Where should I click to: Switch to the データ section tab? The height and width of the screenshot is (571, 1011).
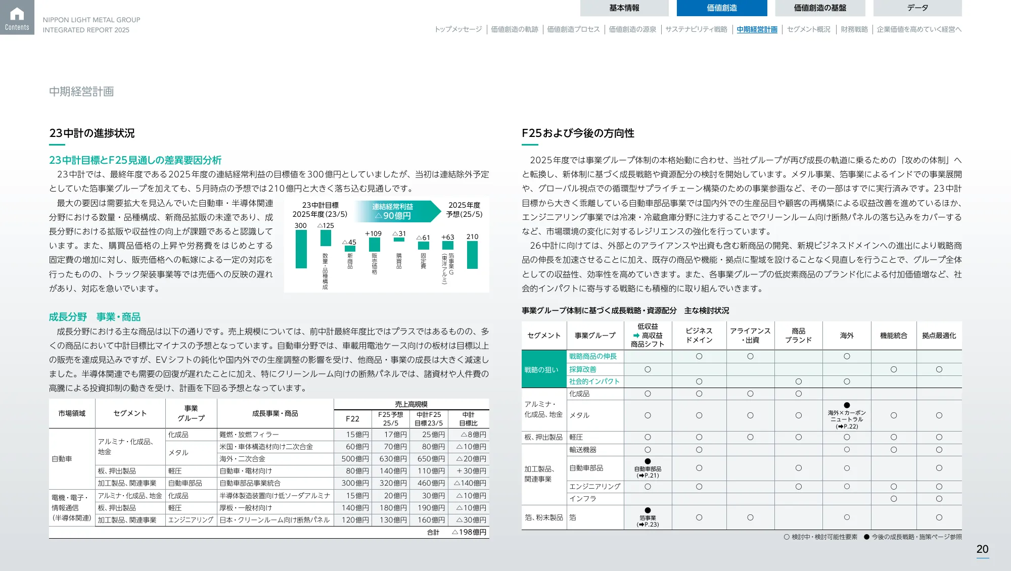point(916,8)
